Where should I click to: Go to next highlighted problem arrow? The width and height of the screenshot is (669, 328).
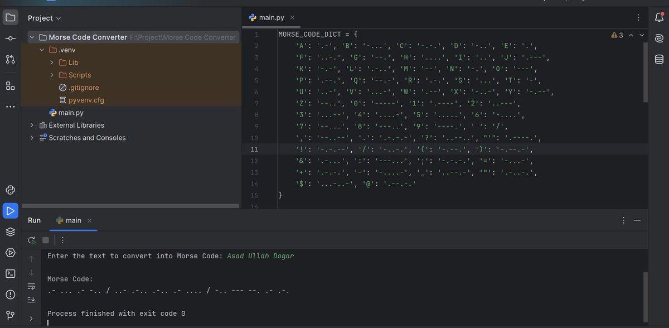642,35
